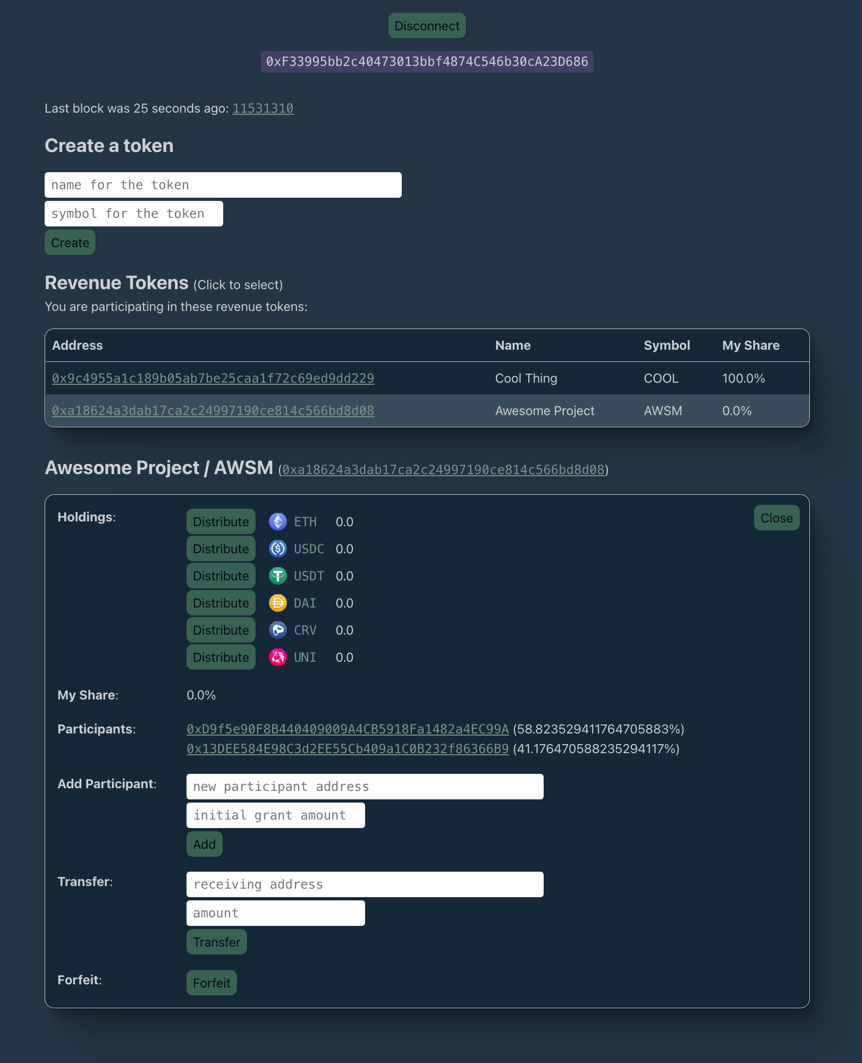Click the connected wallet address badge
This screenshot has height=1063, width=862.
point(427,62)
